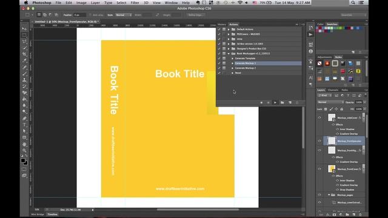Click the Create new group icon in Layers
388x218 pixels.
tap(347, 214)
